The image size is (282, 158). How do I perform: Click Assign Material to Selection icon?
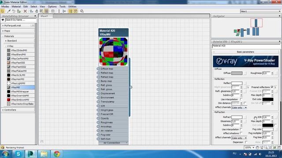(19, 11)
